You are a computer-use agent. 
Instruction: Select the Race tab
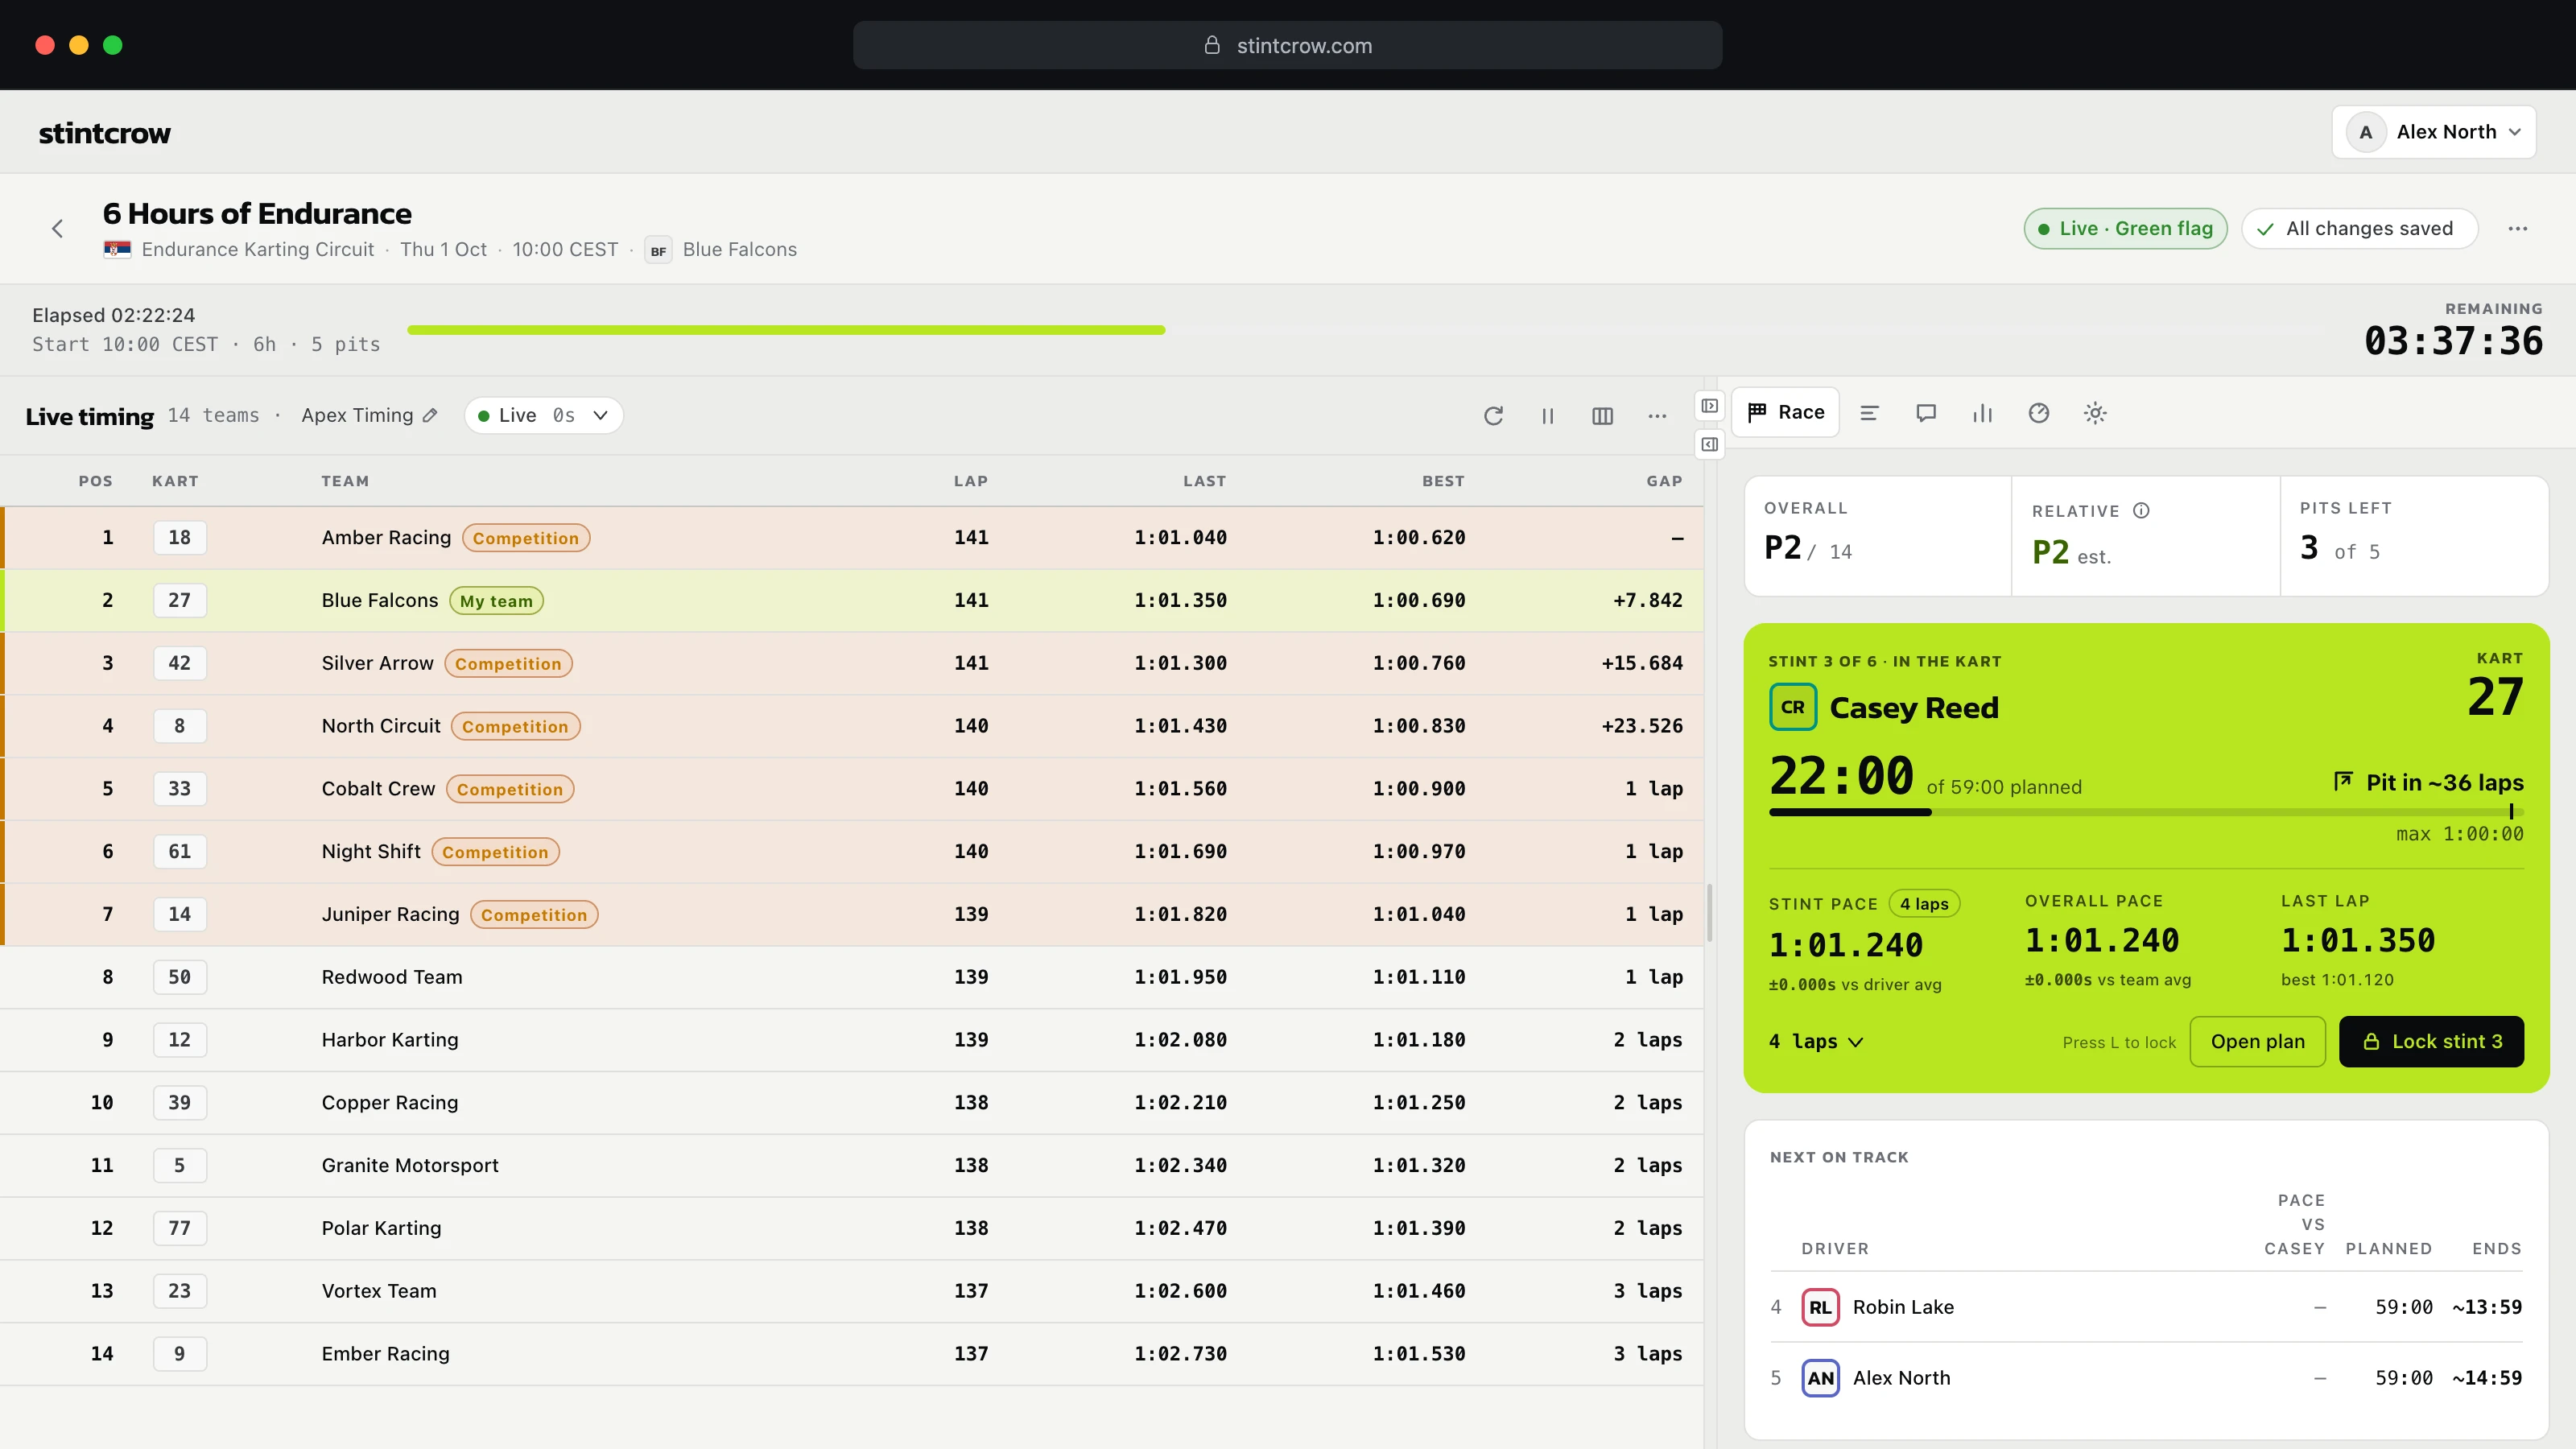1785,412
